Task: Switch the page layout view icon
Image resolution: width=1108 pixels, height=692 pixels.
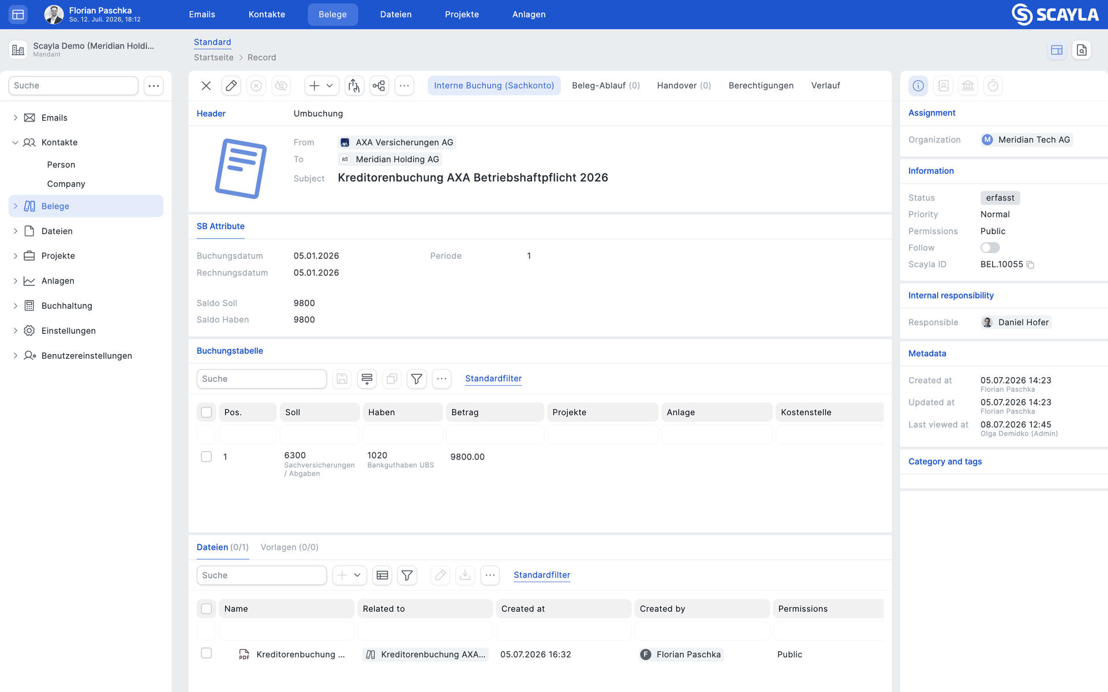Action: point(1057,50)
